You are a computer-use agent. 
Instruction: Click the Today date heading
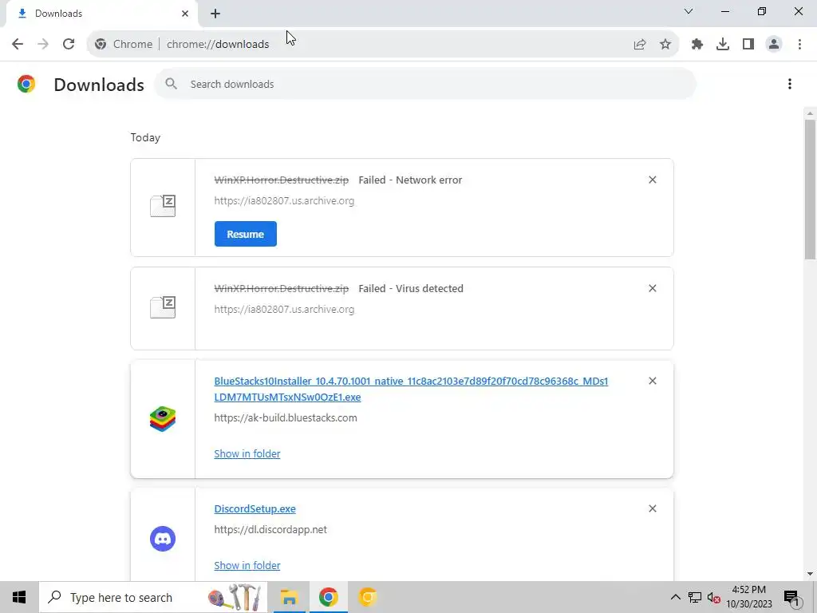tap(145, 137)
